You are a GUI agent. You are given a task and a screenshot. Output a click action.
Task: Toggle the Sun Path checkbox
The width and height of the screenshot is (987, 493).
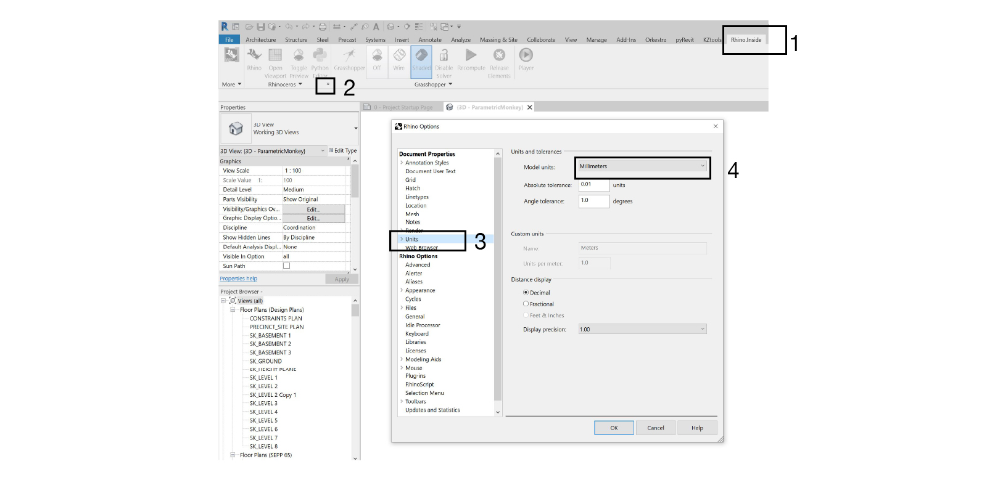tap(286, 266)
